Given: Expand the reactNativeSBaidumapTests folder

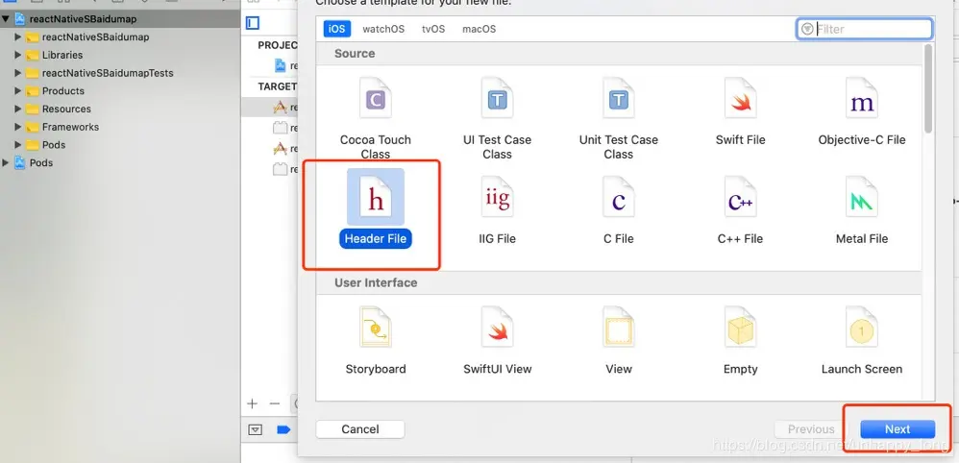Looking at the screenshot, I should [17, 73].
